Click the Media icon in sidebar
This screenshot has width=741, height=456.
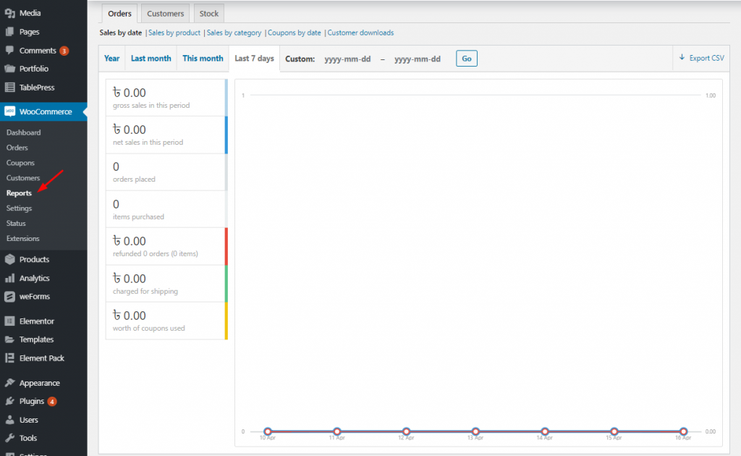tap(10, 13)
